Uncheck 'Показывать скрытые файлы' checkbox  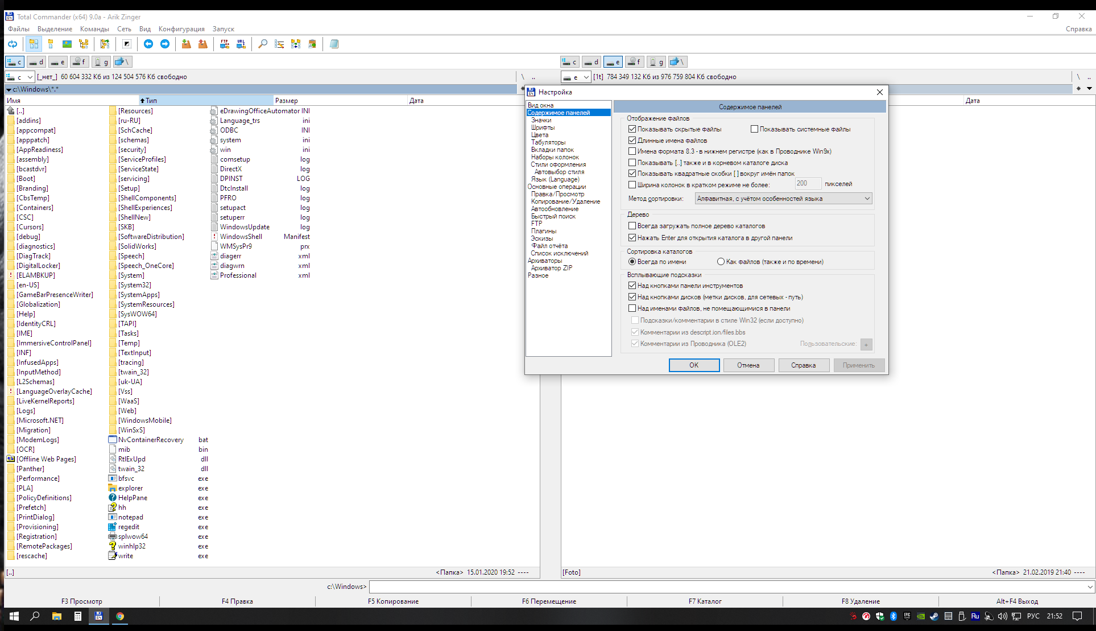point(632,129)
